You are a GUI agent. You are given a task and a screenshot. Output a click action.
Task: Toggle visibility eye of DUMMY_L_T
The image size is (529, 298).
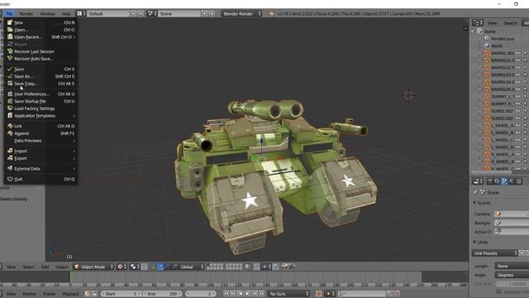518,96
